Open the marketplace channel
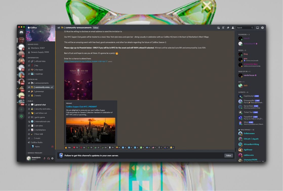 tap(41, 130)
